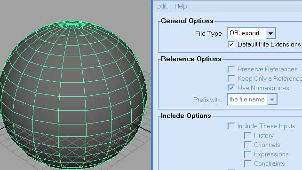Open the File Type dropdown arrow
The width and height of the screenshot is (302, 170).
(x=271, y=33)
